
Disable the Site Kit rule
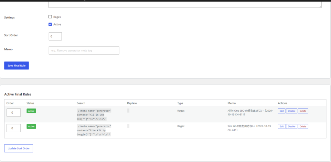(292, 127)
